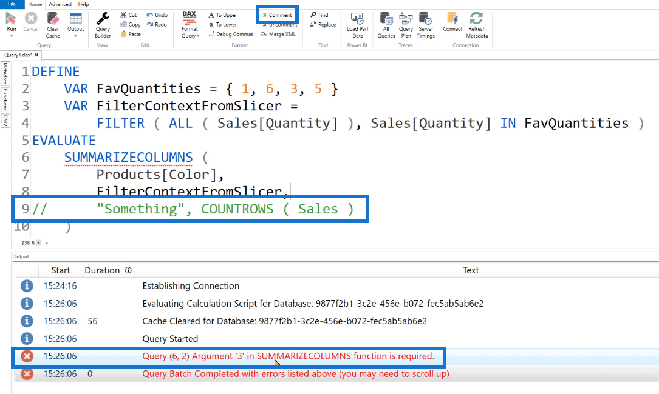Toggle the Query Plan trace

406,25
